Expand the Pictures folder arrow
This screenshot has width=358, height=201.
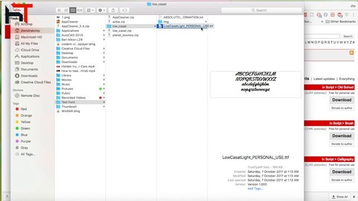coord(104,89)
